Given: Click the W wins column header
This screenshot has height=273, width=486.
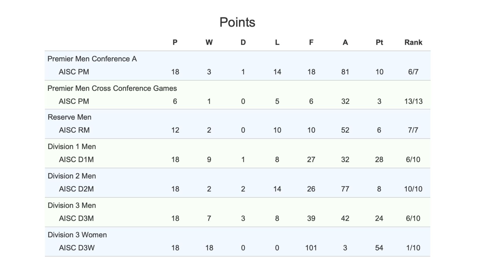Looking at the screenshot, I should (209, 42).
